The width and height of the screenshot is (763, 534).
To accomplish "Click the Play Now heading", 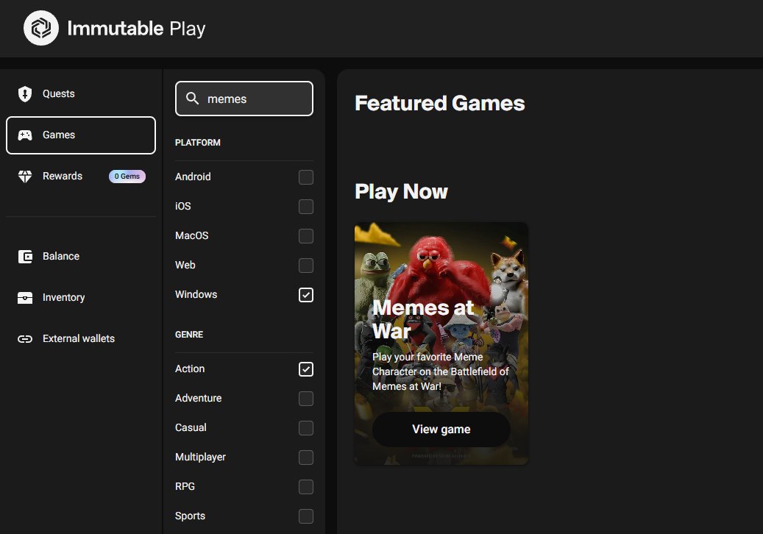I will pyautogui.click(x=401, y=192).
